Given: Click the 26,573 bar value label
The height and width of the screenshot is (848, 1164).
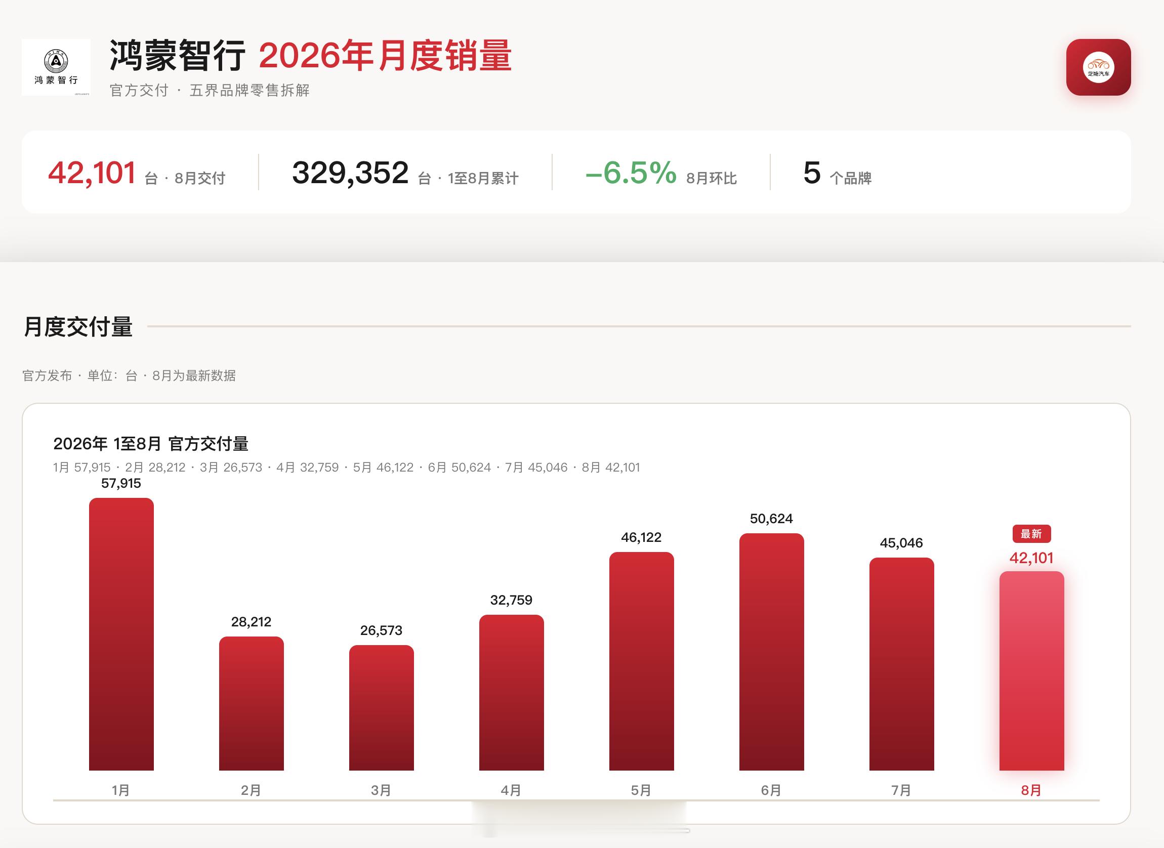Looking at the screenshot, I should (381, 630).
